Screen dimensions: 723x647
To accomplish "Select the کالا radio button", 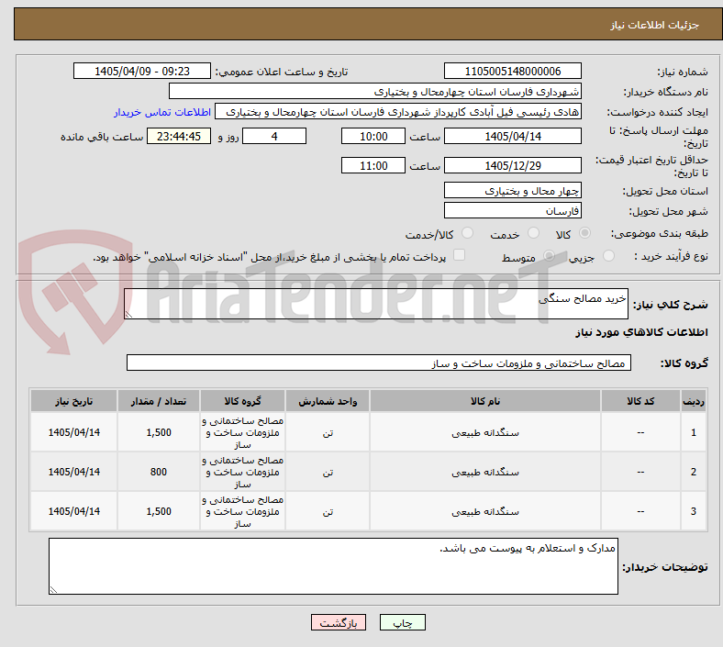I will (x=584, y=233).
